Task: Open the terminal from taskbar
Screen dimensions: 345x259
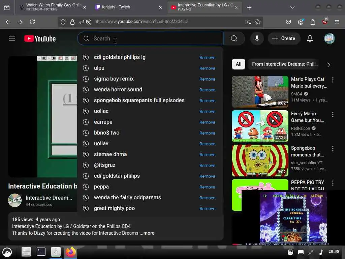Action: (x=41, y=252)
